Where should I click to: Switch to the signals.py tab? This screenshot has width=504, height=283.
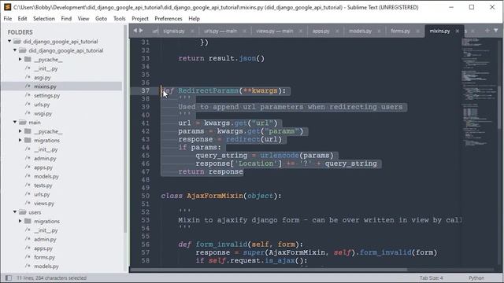click(174, 31)
